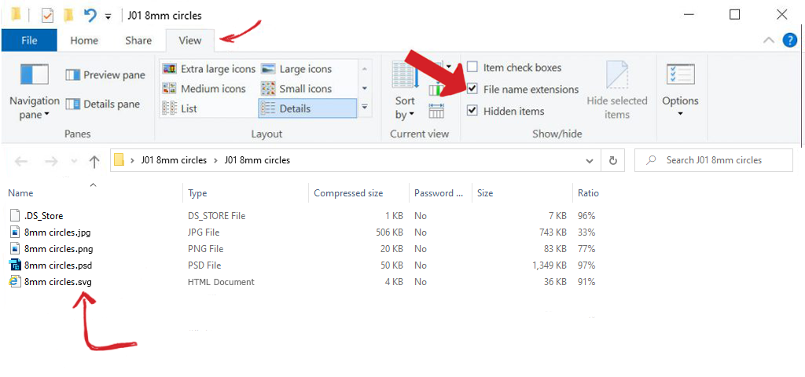This screenshot has width=805, height=377.
Task: Select Extra large icons layout
Action: (208, 69)
